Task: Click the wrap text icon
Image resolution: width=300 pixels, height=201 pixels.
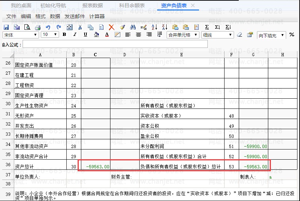Action: coord(160,35)
